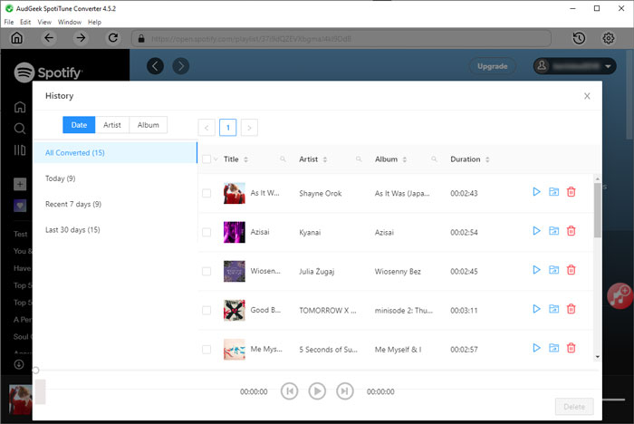Go to previous results page
Screen dimensions: 634x424
tap(207, 128)
